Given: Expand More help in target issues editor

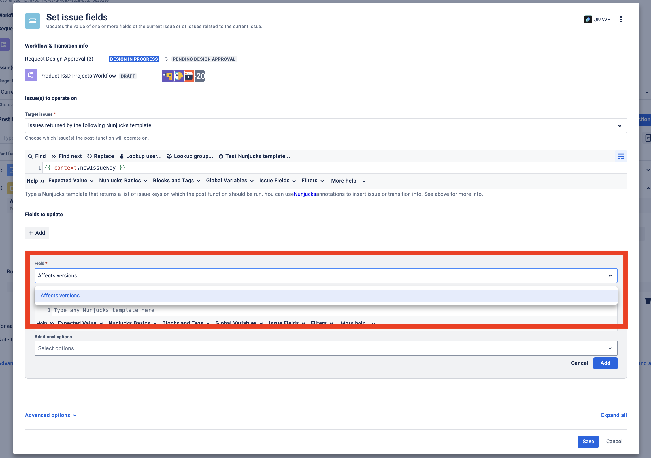Looking at the screenshot, I should tap(348, 181).
